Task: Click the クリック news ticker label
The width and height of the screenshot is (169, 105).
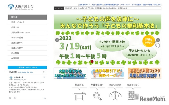Action: (59, 8)
